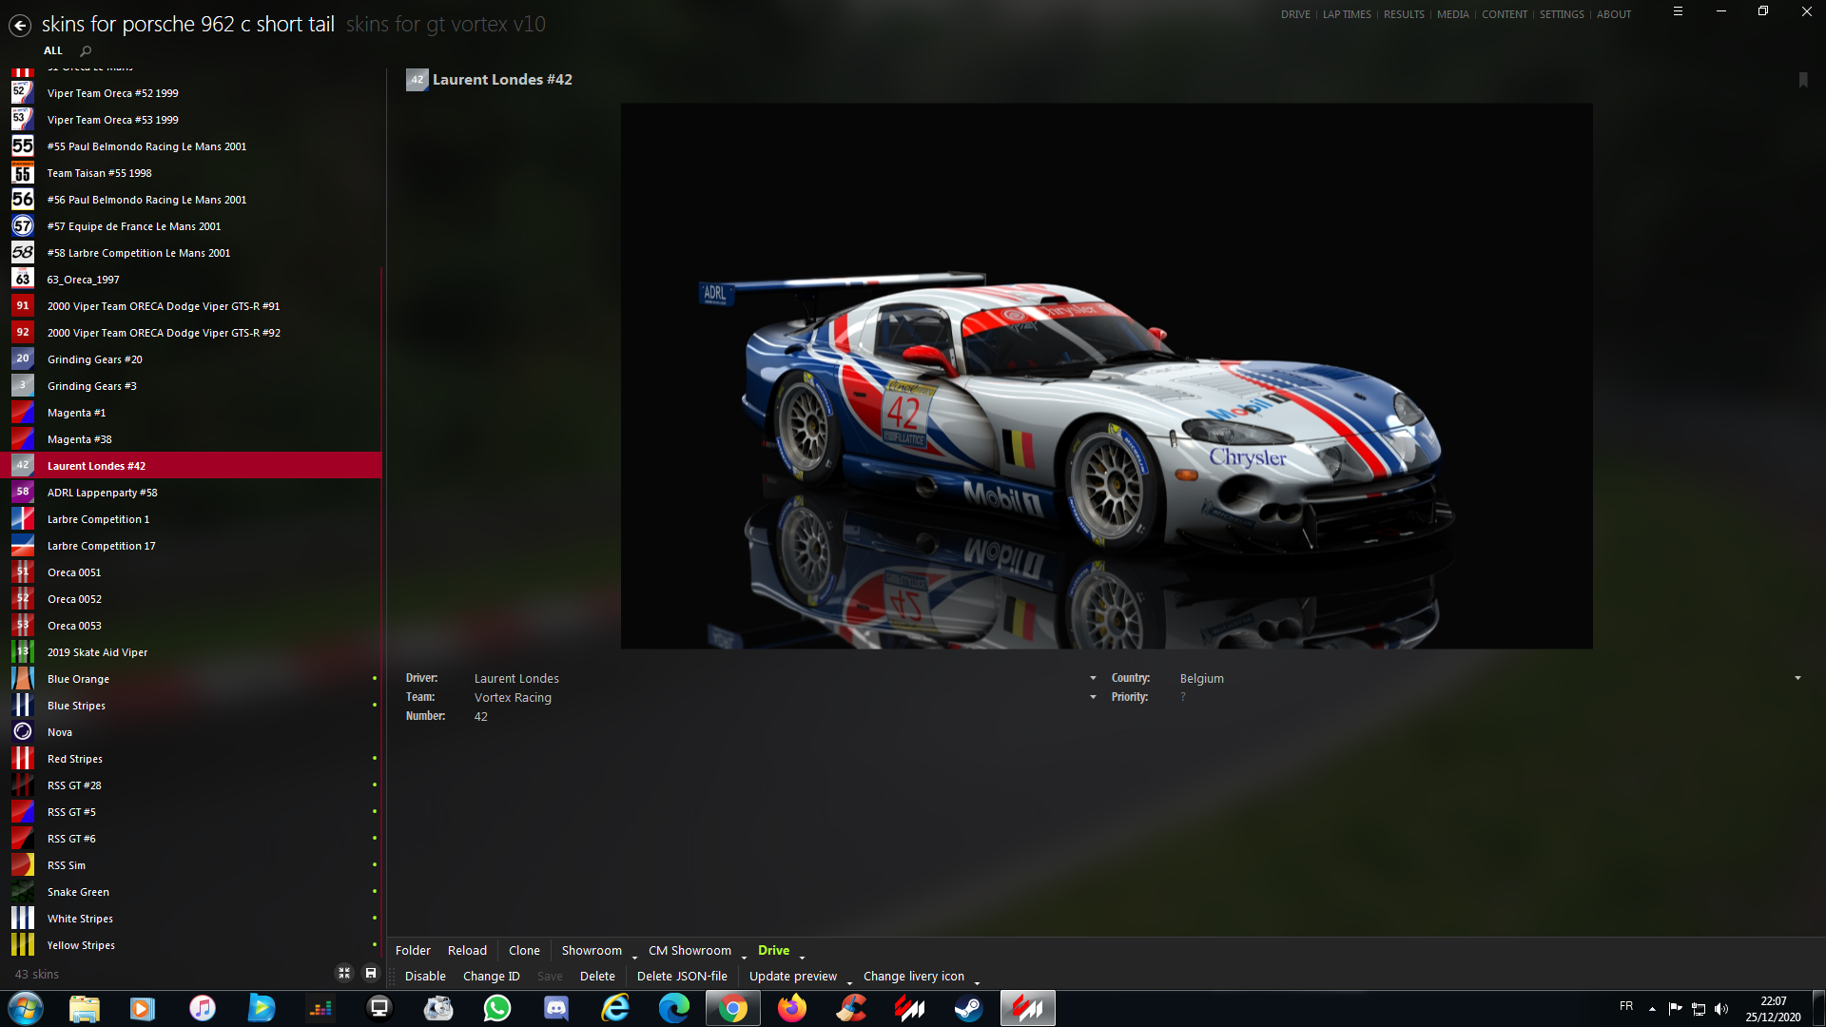Switch to 'skins for gt vortex v10' tab
The width and height of the screenshot is (1826, 1027).
[446, 25]
